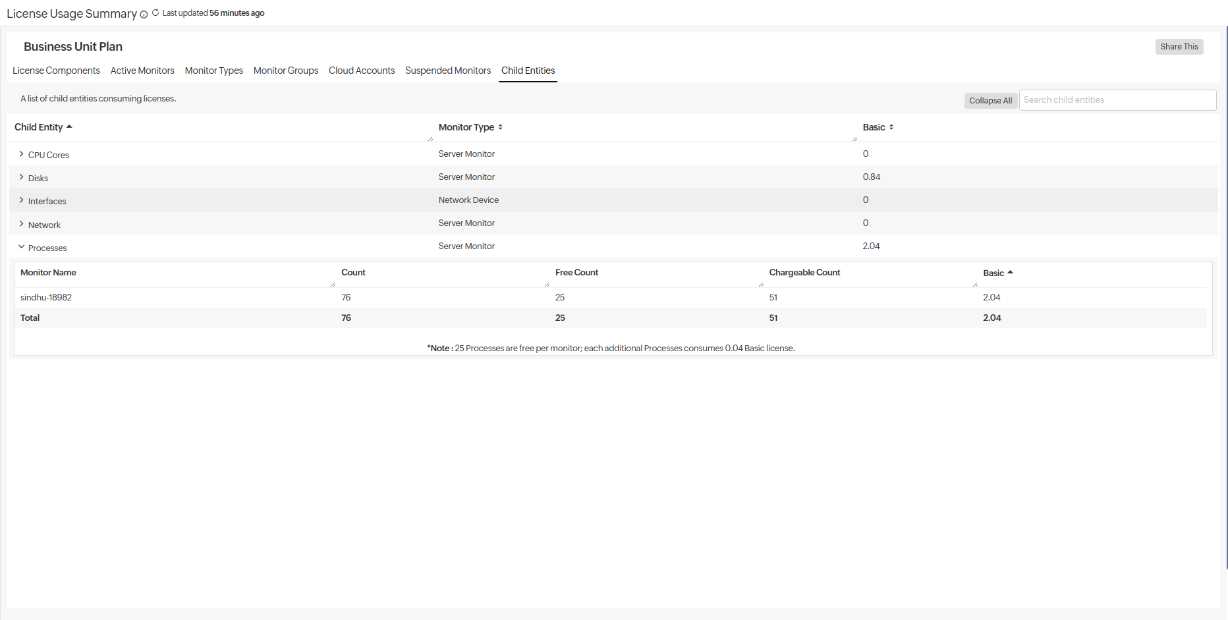The image size is (1228, 620).
Task: Switch to the License Components tab
Action: click(56, 70)
